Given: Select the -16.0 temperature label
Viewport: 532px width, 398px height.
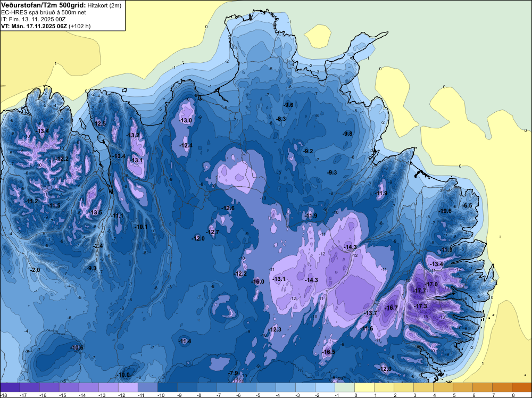Looking at the screenshot, I should point(258,281).
